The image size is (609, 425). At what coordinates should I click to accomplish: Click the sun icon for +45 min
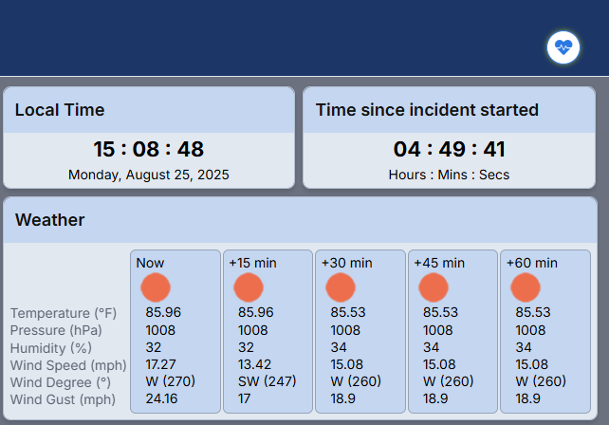point(434,287)
